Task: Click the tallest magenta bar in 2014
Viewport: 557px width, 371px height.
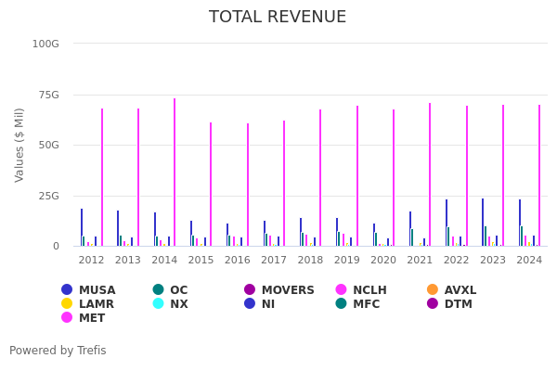Action: (x=175, y=172)
